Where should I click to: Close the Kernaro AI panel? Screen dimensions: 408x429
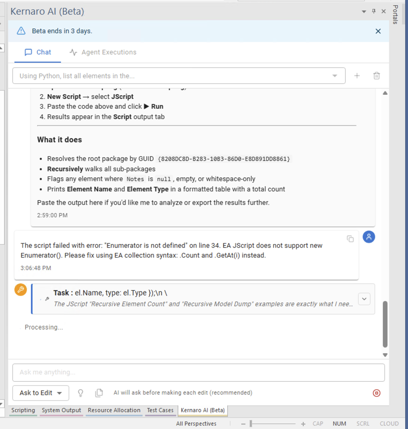click(x=384, y=11)
